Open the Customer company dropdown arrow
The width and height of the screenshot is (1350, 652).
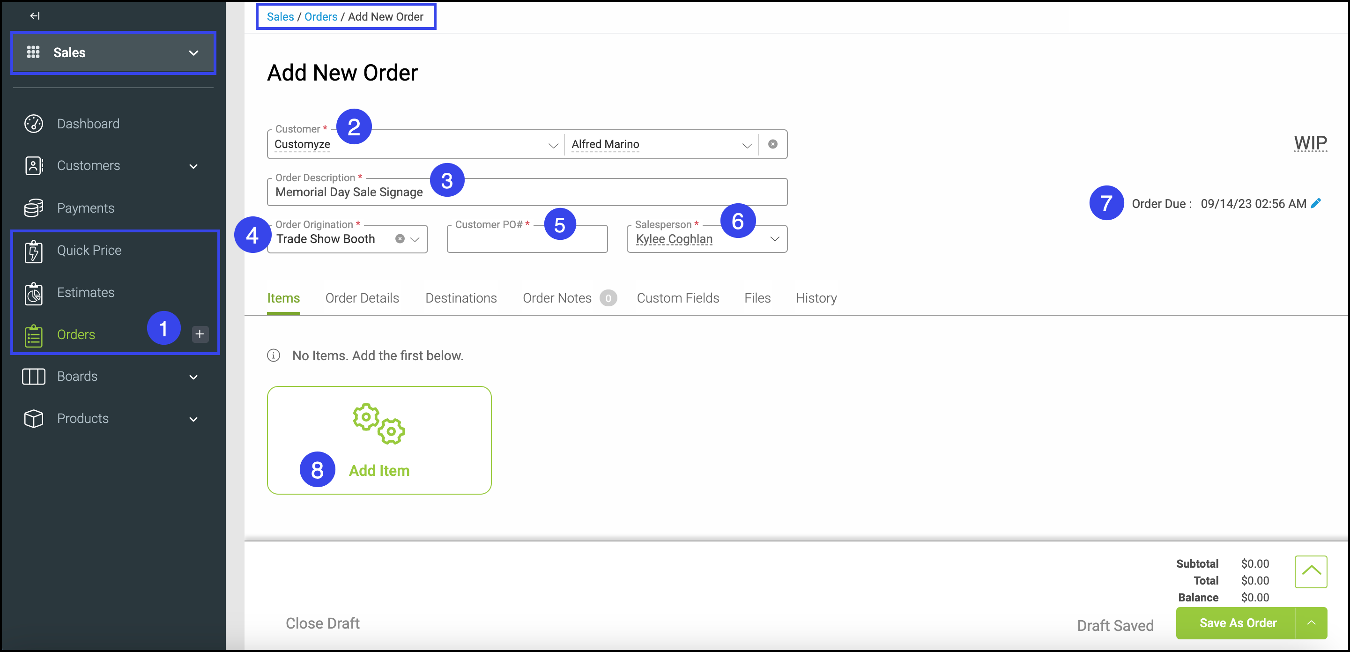tap(553, 145)
